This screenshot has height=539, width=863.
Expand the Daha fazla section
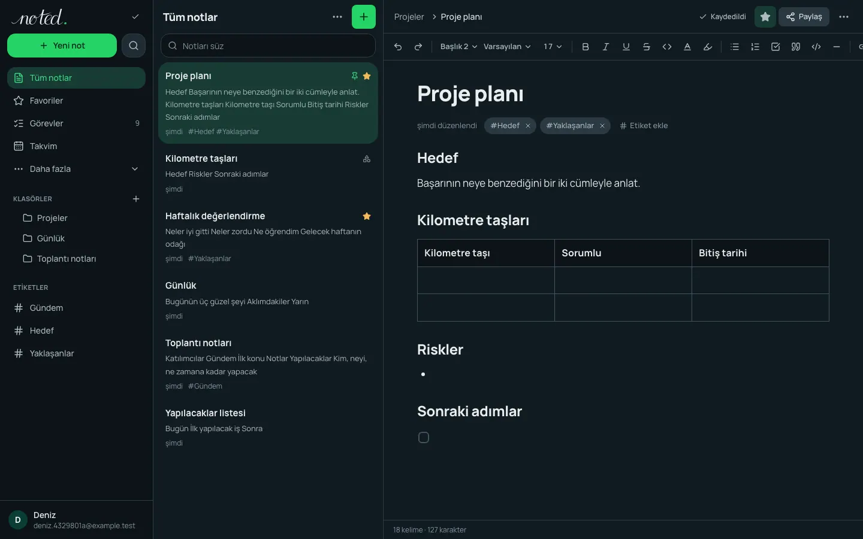(76, 169)
